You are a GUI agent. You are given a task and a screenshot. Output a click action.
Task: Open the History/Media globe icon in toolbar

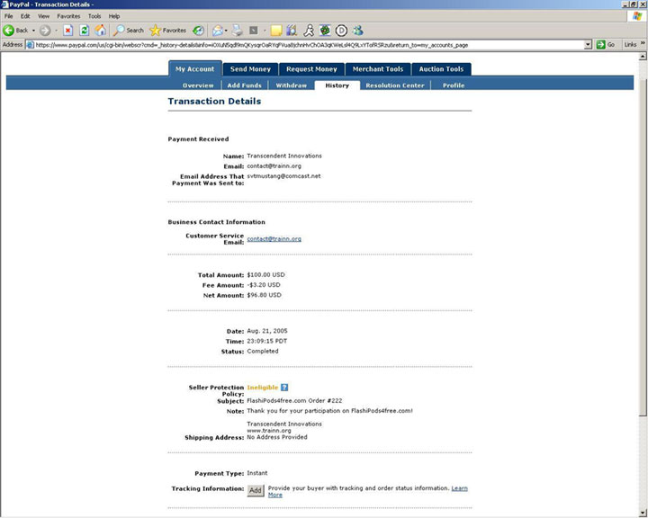[198, 31]
